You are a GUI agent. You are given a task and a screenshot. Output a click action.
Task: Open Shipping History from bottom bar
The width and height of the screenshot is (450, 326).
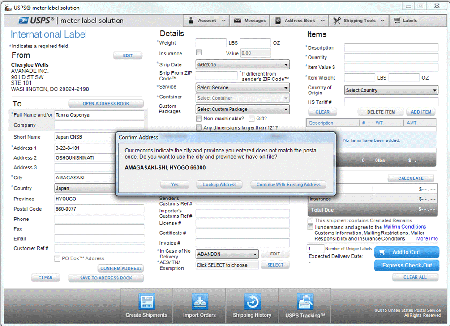point(252,306)
